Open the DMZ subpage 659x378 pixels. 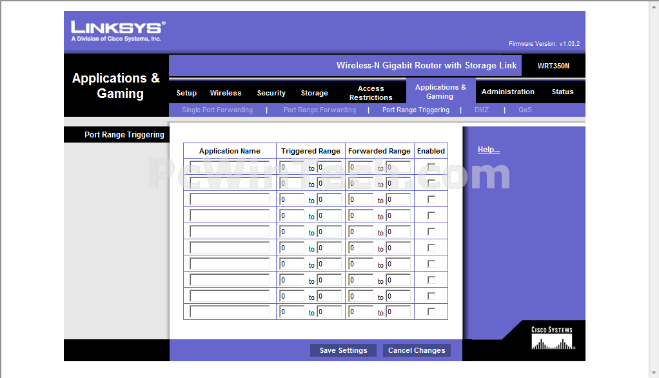(481, 110)
